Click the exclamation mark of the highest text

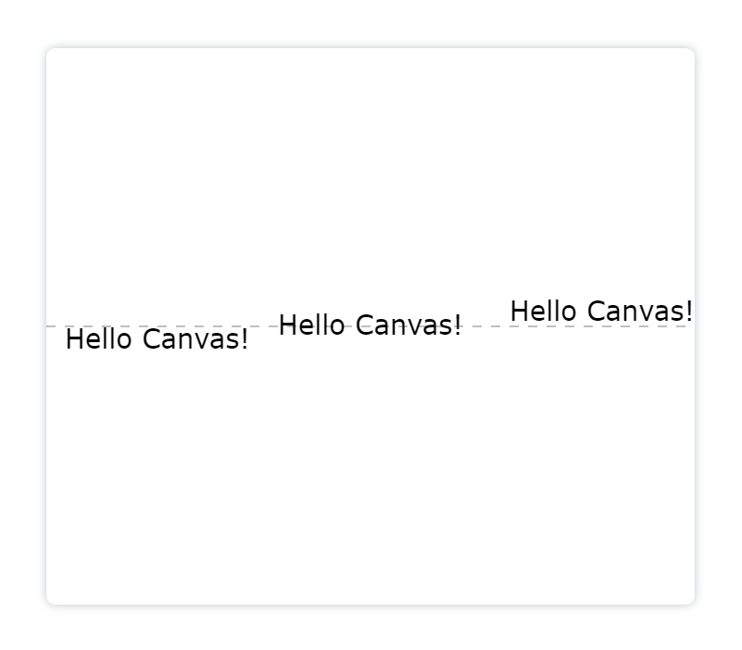coord(689,311)
